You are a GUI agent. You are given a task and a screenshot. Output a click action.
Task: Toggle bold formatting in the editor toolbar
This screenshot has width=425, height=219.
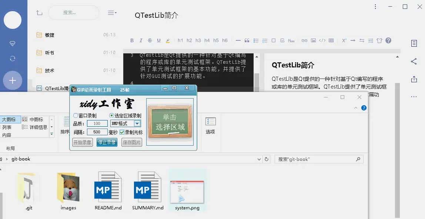pos(132,40)
